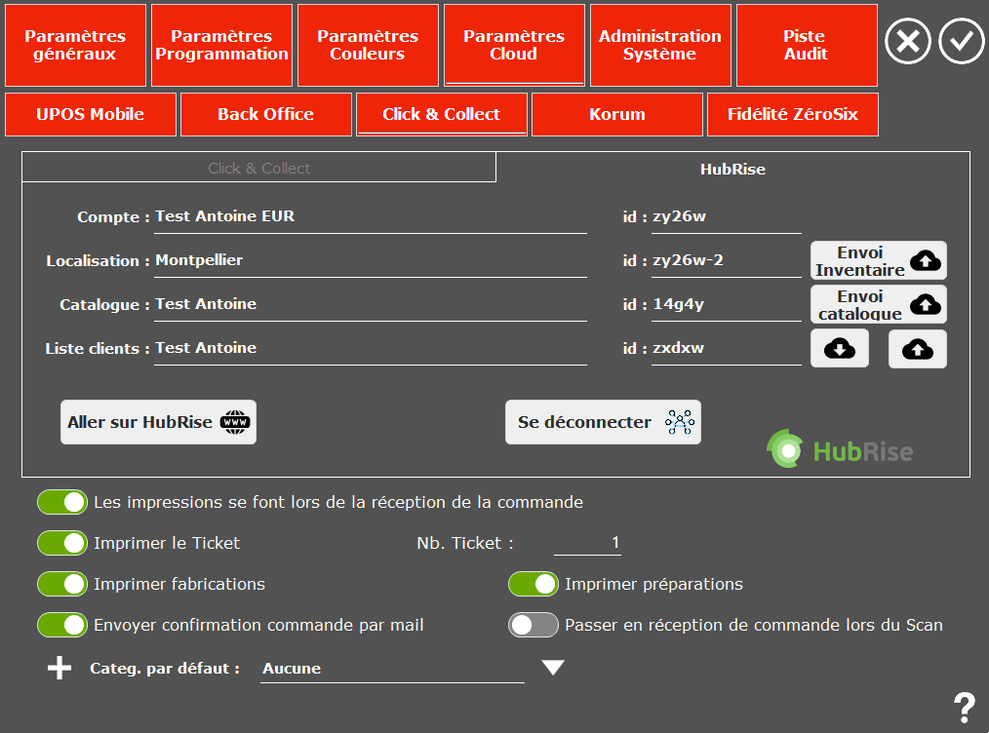
Task: Click the catalogue id 14g4y field
Action: [726, 306]
